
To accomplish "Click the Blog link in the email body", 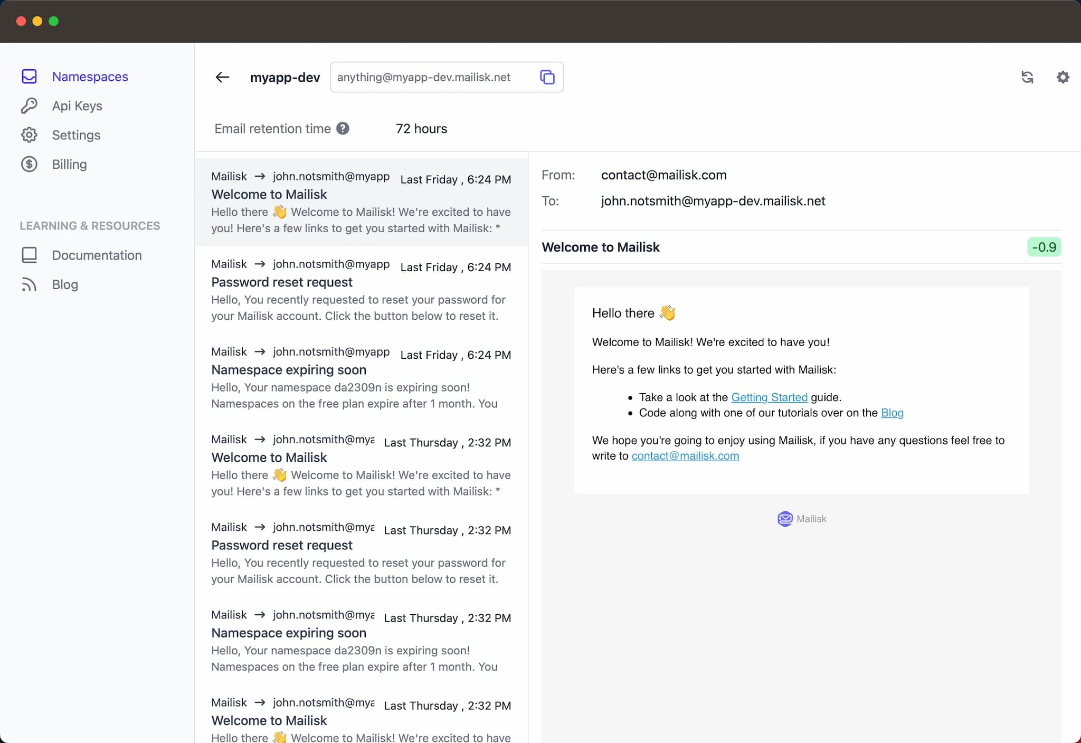I will [x=892, y=413].
